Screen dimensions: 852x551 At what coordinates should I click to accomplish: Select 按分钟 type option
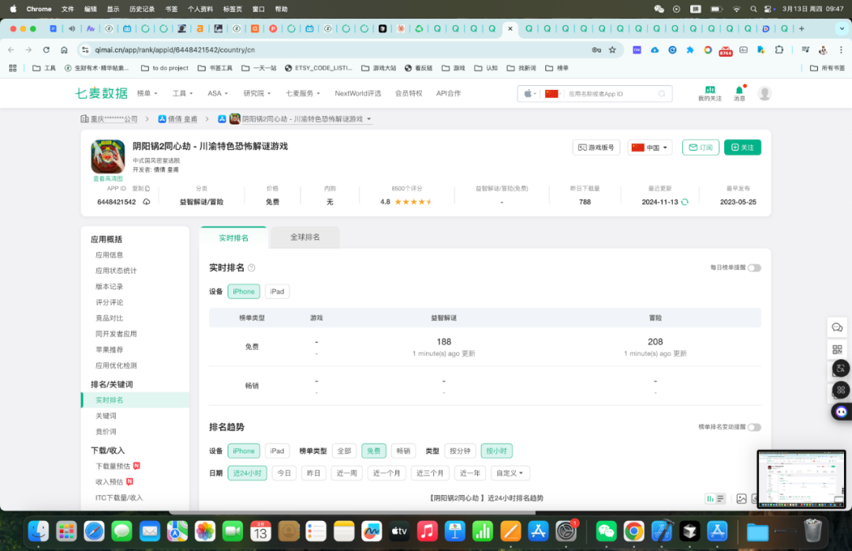(x=460, y=451)
